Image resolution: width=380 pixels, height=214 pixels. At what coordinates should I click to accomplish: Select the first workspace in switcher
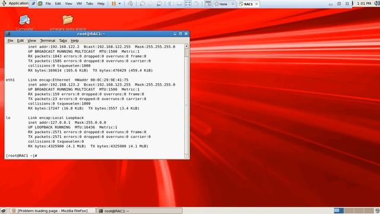point(338,210)
